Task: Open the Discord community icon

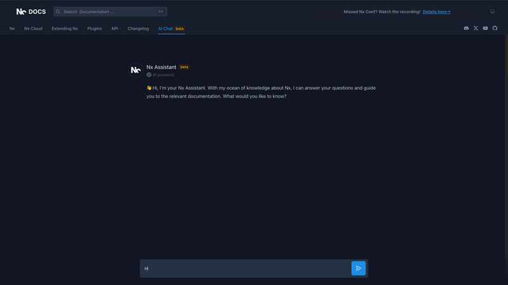Action: 466,28
